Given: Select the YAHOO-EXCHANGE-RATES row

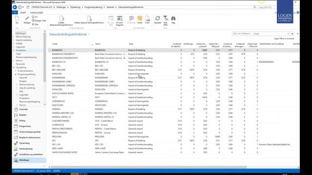Looking at the screenshot, I should tap(174, 152).
